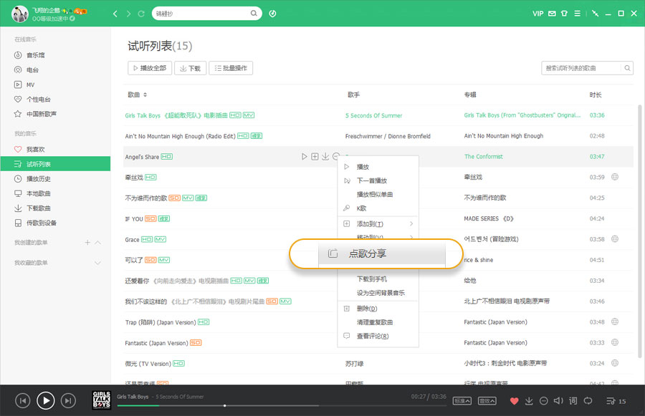The height and width of the screenshot is (416, 645).
Task: Choose 下一首播放 in the context menu
Action: point(371,180)
